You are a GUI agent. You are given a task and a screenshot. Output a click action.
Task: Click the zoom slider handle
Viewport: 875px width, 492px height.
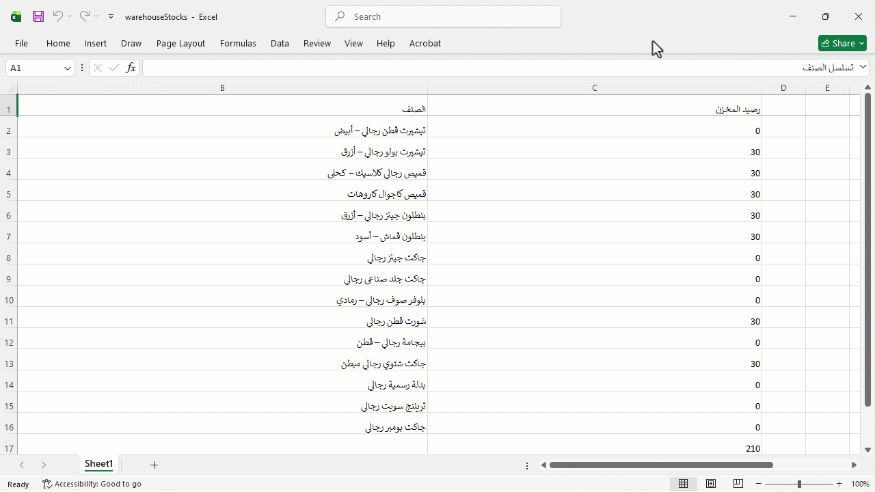coord(799,484)
